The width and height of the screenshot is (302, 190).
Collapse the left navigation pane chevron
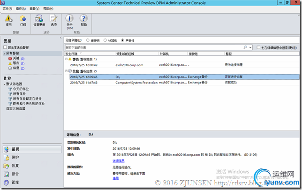coord(60,38)
